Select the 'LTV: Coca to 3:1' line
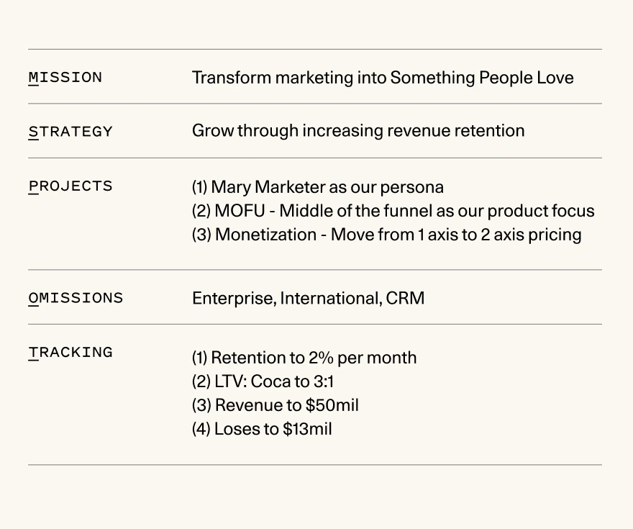This screenshot has width=633, height=529. point(263,381)
